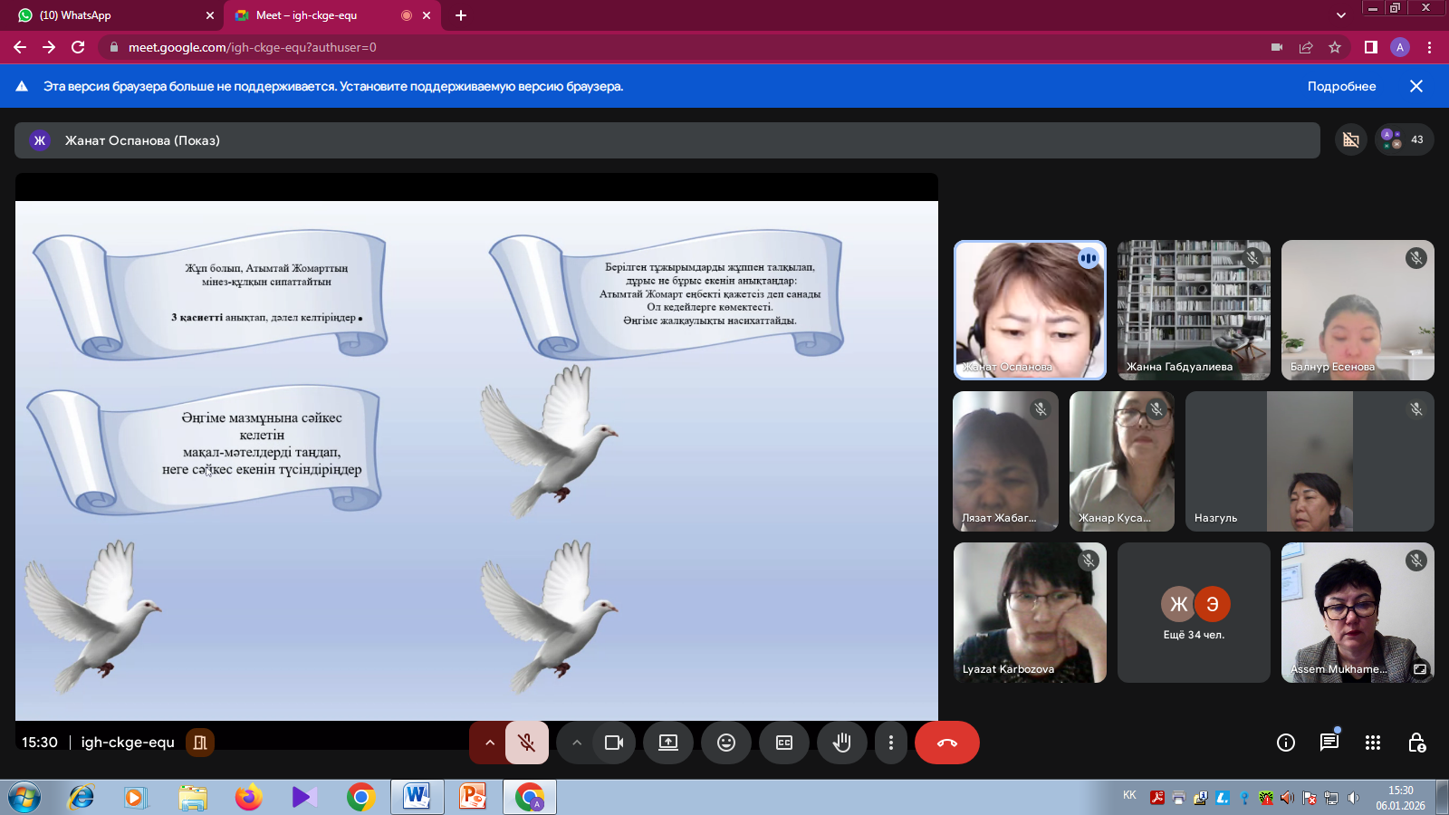
Task: Toggle the camera on or off
Action: pyautogui.click(x=614, y=743)
